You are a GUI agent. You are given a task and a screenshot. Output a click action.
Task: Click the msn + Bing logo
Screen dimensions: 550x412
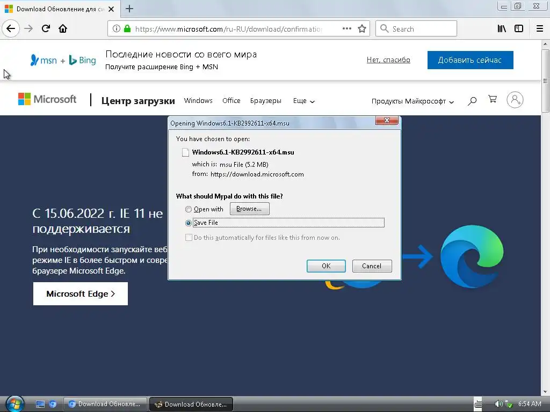pyautogui.click(x=63, y=60)
